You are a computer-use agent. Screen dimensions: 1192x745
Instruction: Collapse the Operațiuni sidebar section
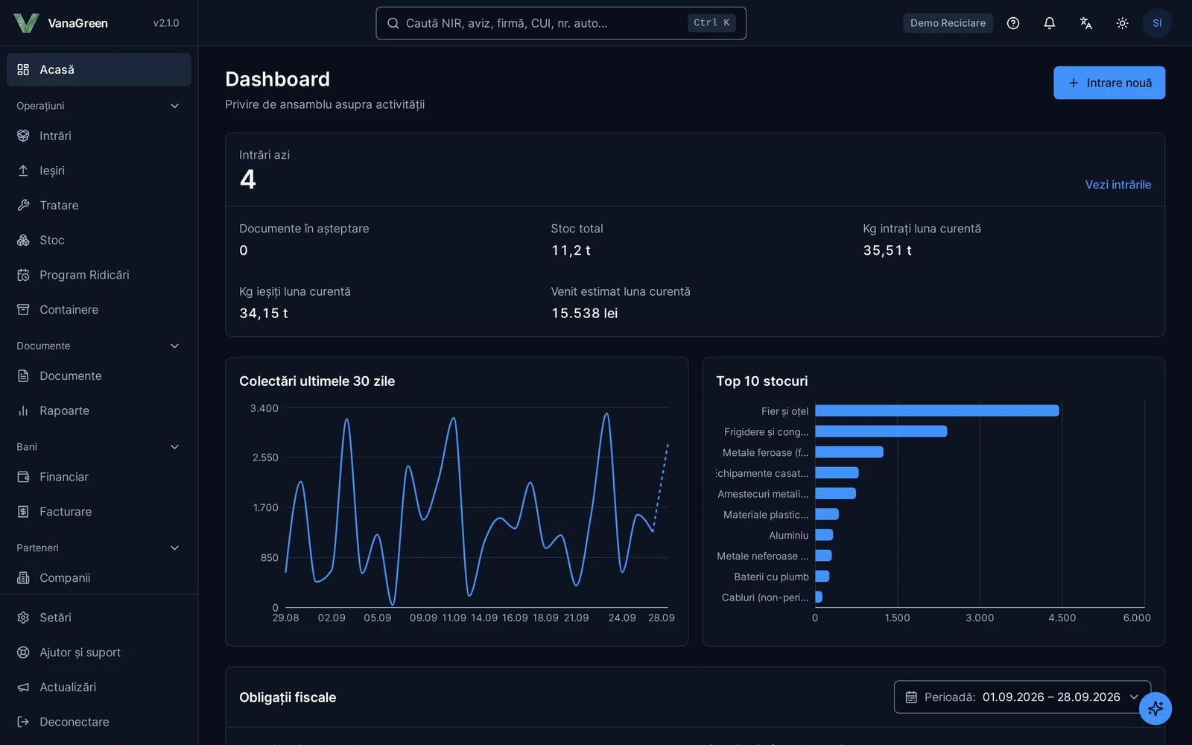[x=174, y=106]
